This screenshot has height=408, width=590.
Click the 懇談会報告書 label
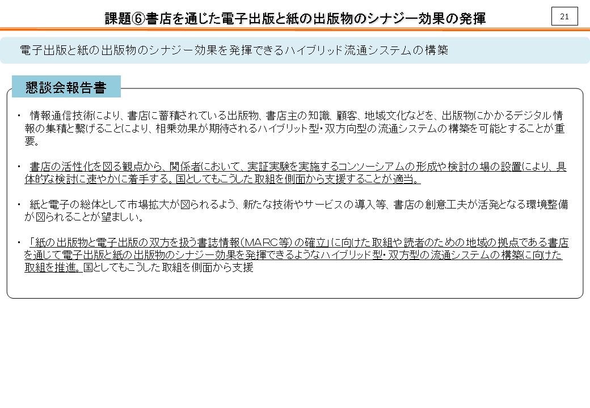click(x=66, y=87)
